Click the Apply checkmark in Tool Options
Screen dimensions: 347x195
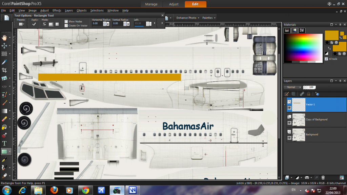click(34, 24)
